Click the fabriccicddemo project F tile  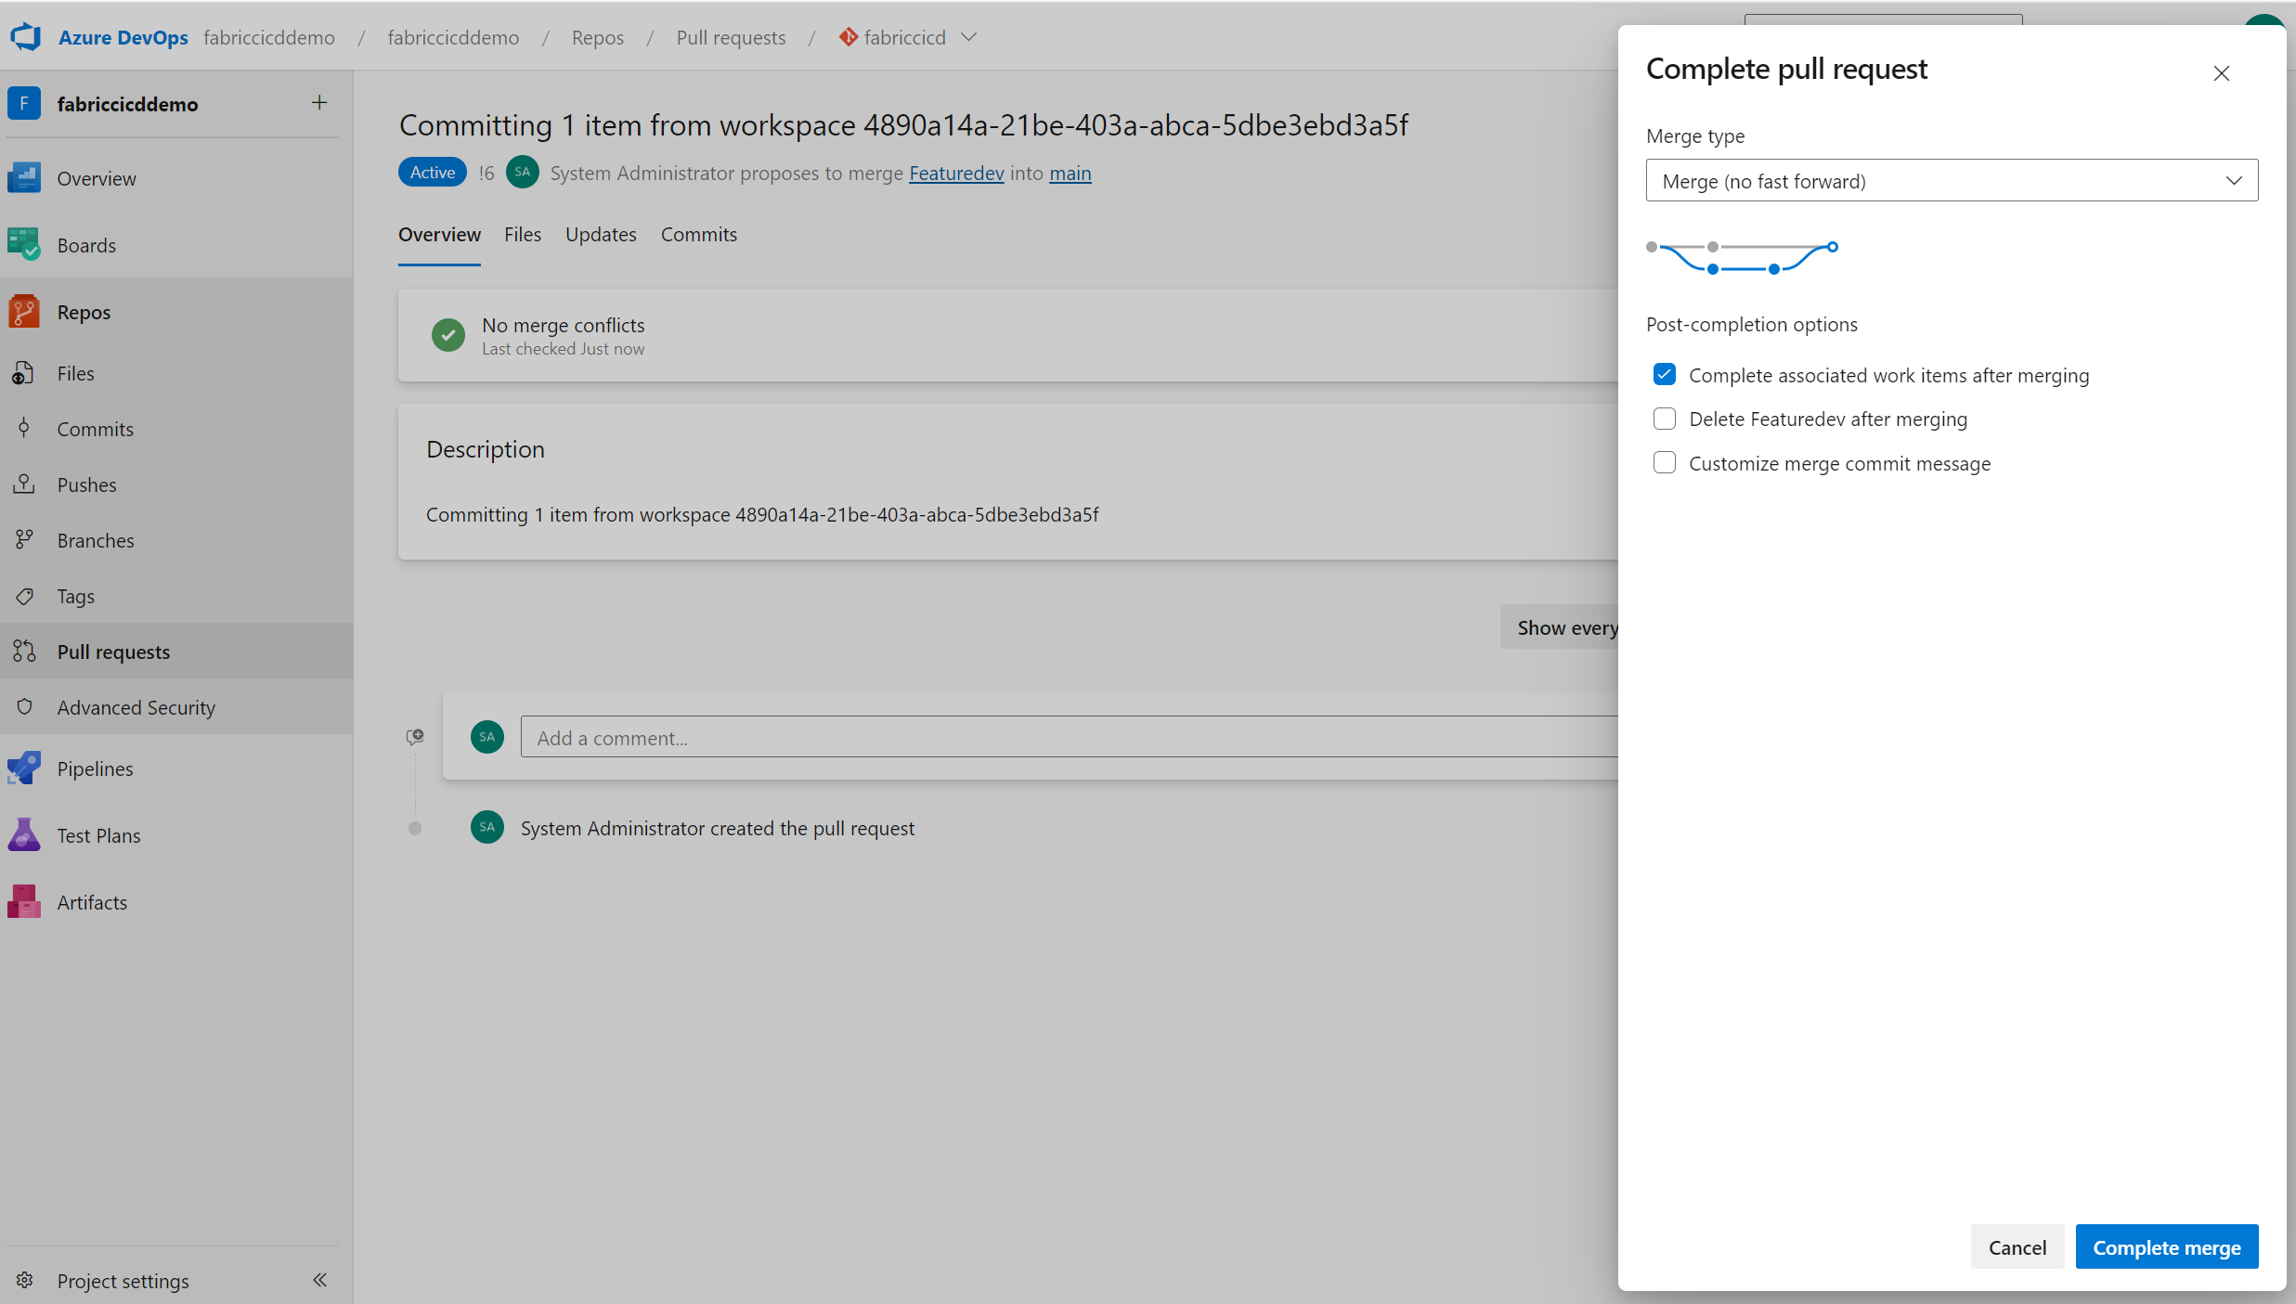(24, 103)
